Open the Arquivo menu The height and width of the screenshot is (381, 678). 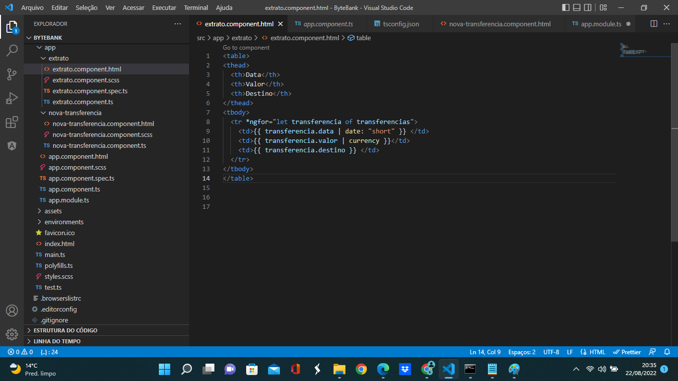coord(32,7)
